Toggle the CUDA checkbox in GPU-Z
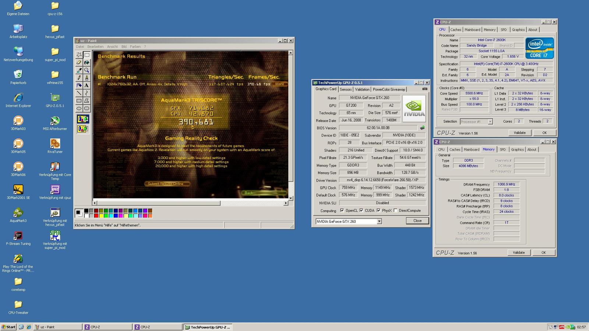Viewport: 589px width, 331px height. (x=361, y=211)
